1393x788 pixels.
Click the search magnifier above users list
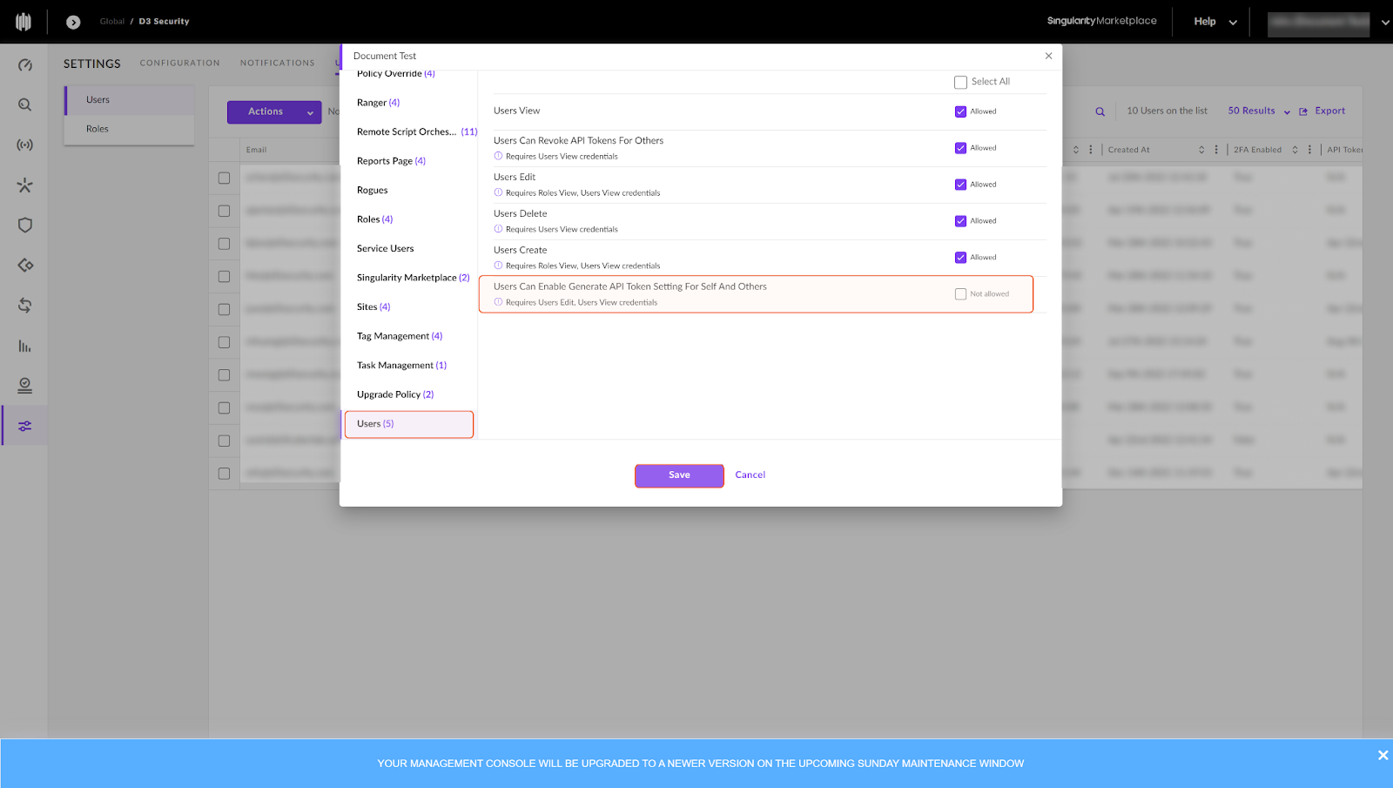1100,111
